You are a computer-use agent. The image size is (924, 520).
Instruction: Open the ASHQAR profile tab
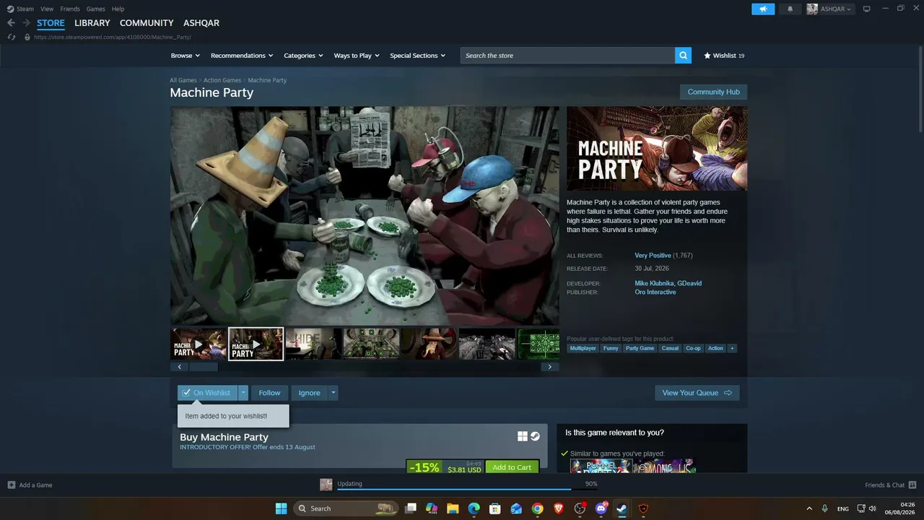[x=201, y=23]
